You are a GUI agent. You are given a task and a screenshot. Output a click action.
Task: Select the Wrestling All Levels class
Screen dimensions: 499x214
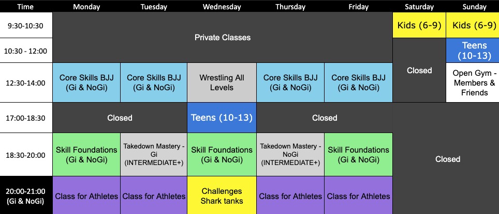pyautogui.click(x=222, y=83)
